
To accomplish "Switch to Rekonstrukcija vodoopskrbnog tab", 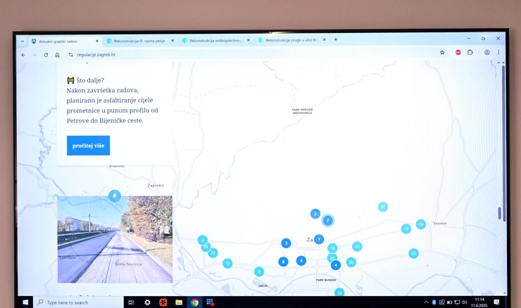I will click(215, 40).
